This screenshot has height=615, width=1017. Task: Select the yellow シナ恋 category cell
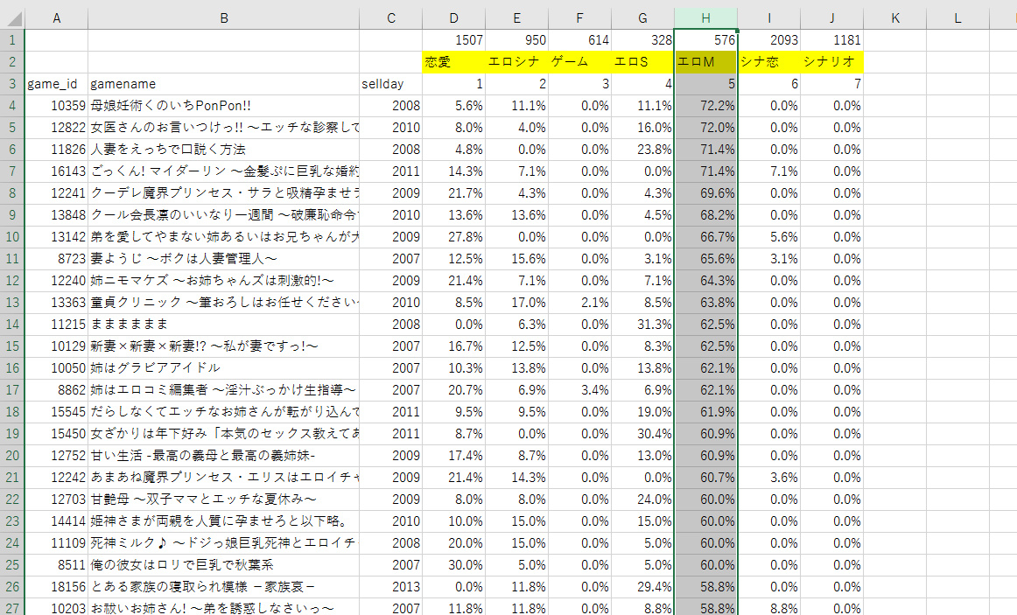tap(768, 62)
